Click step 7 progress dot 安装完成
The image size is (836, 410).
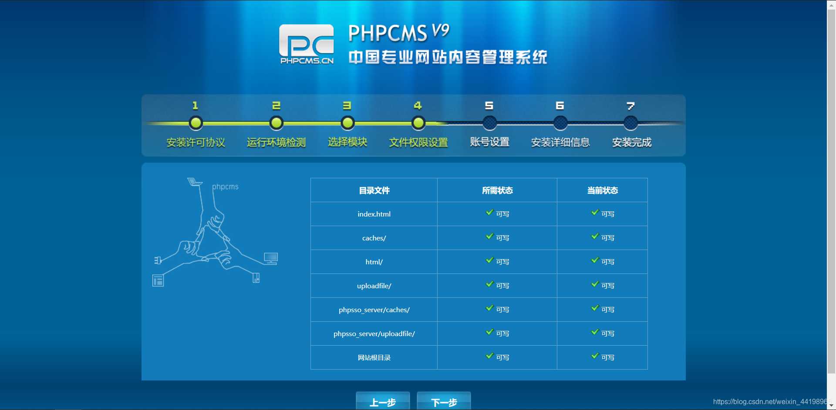(x=630, y=123)
